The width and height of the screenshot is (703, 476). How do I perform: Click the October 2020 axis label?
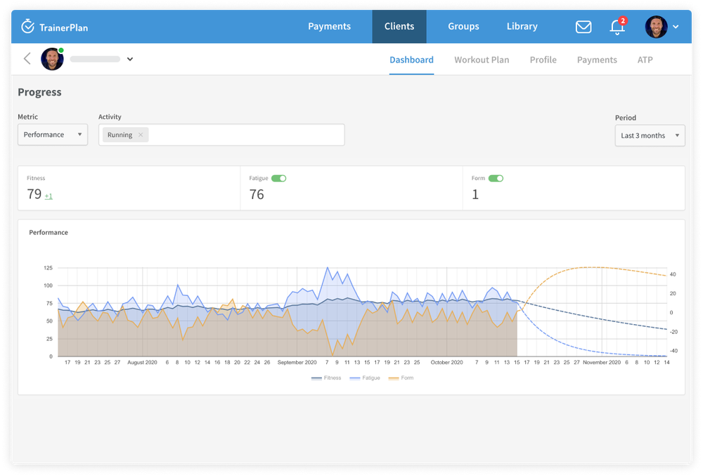pyautogui.click(x=446, y=362)
